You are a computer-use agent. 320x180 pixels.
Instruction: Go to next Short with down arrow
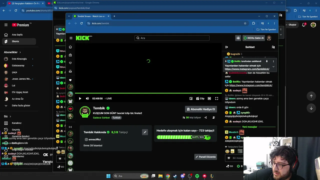(311, 108)
